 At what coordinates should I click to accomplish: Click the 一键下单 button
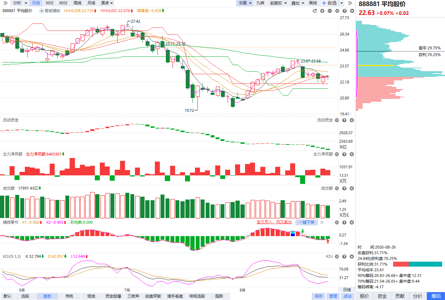tap(306, 222)
